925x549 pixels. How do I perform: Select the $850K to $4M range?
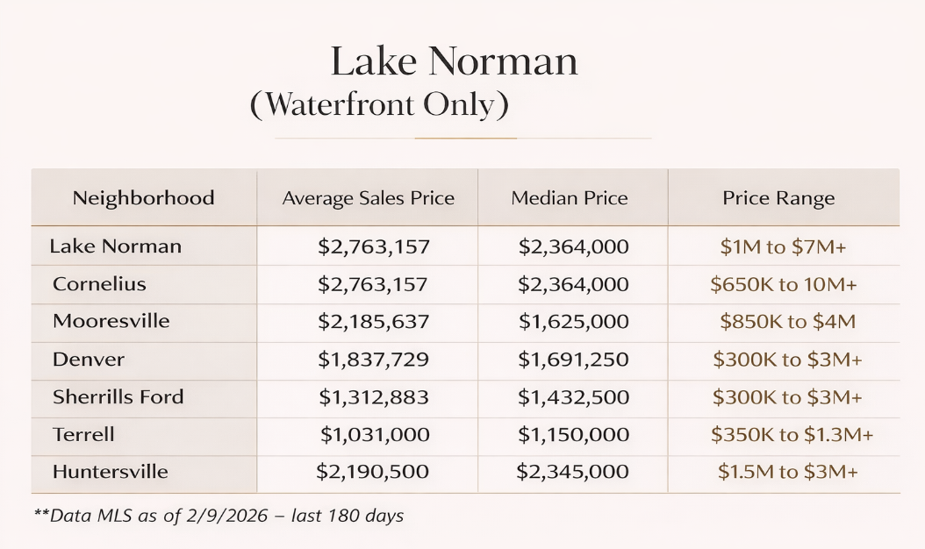(787, 322)
